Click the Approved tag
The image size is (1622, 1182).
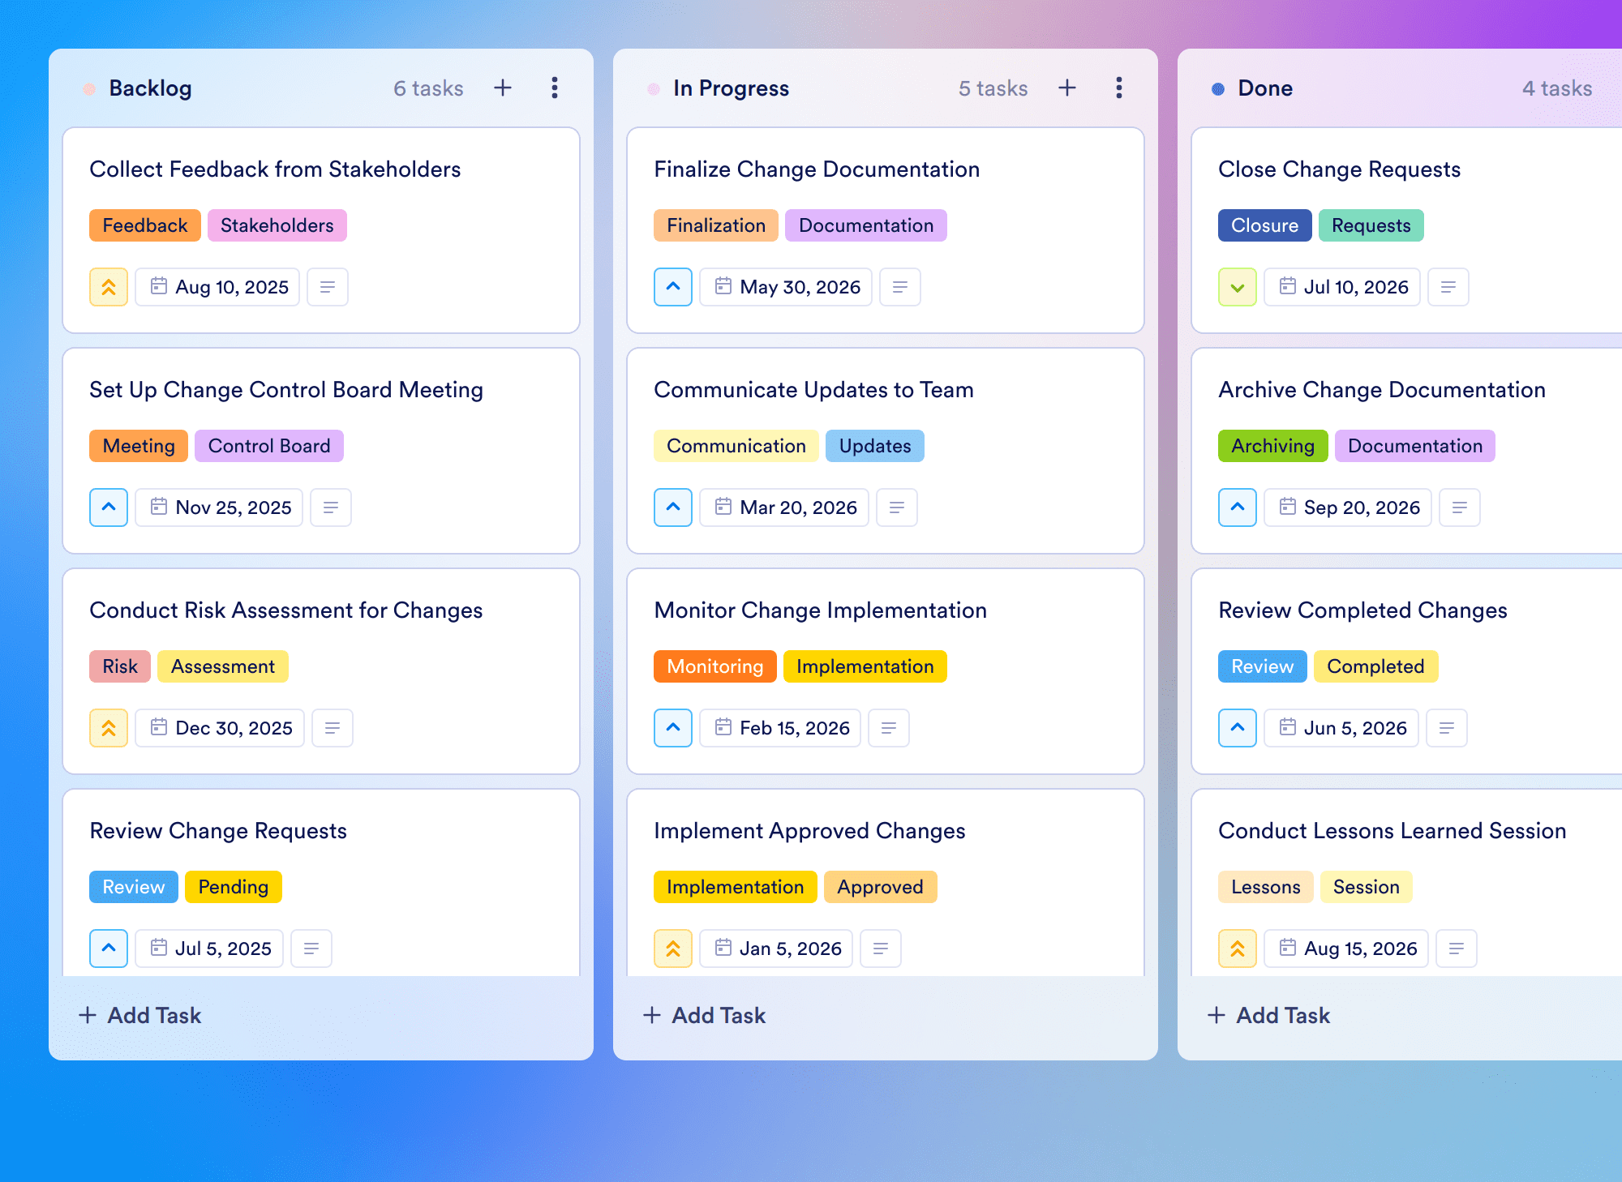pyautogui.click(x=881, y=887)
